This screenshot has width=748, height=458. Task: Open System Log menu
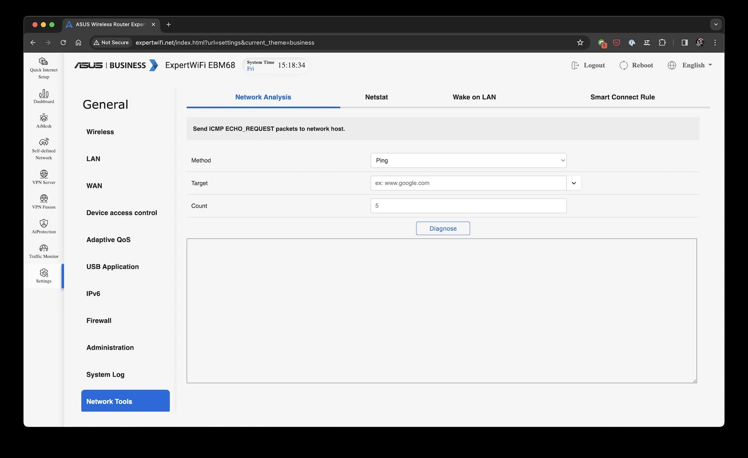[105, 374]
